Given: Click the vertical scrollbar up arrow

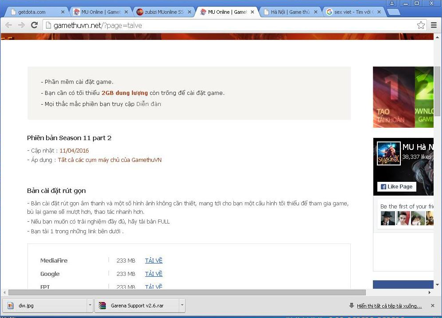Looking at the screenshot, I should [437, 37].
